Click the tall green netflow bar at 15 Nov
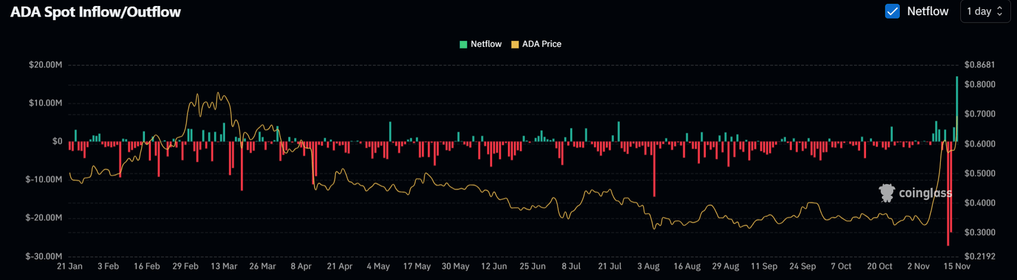Image resolution: width=1017 pixels, height=280 pixels. point(957,109)
